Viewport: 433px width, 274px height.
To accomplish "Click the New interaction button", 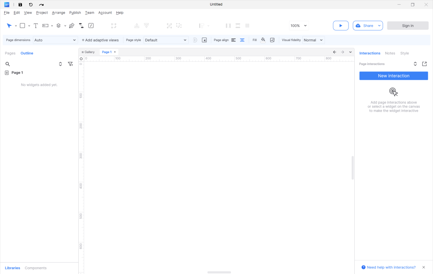I will 393,76.
